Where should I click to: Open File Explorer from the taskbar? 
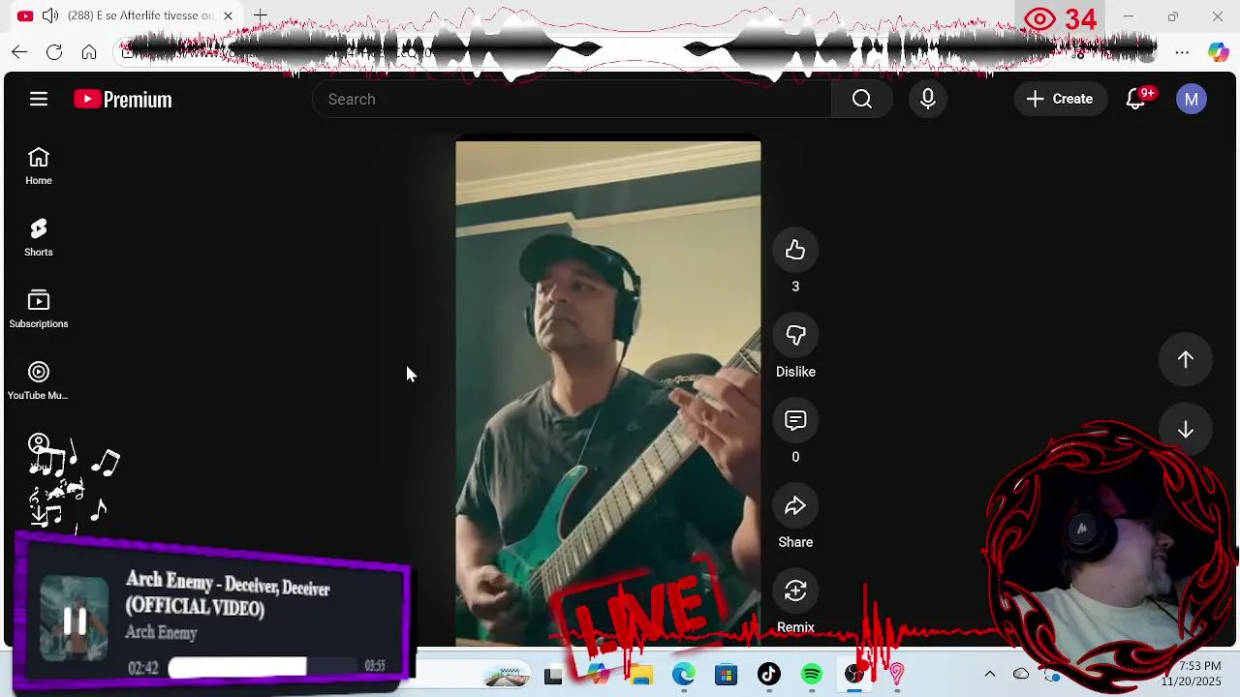tap(641, 675)
